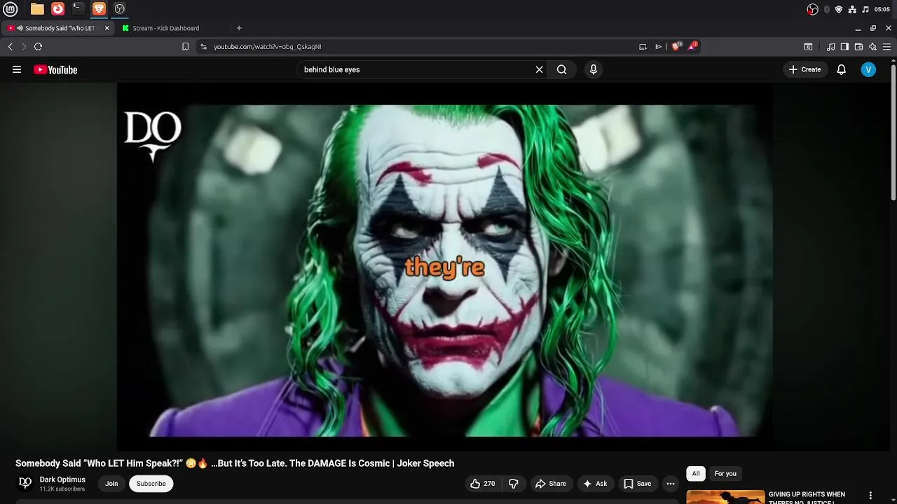Bookmark this page

click(185, 46)
